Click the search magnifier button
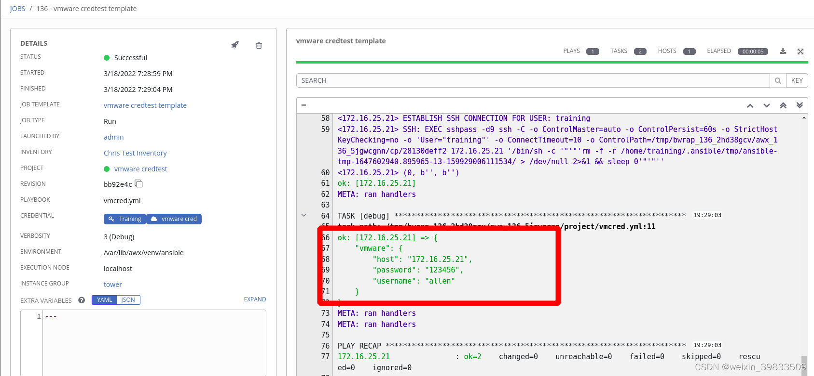The image size is (814, 376). [778, 80]
